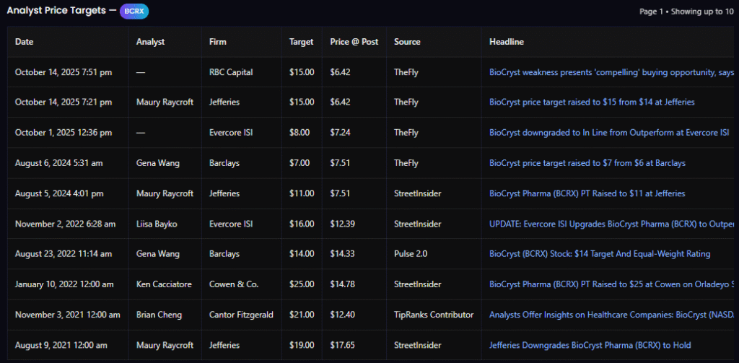
Task: Open the Analysts Offer Insights on Healthcare headline
Action: [x=611, y=315]
